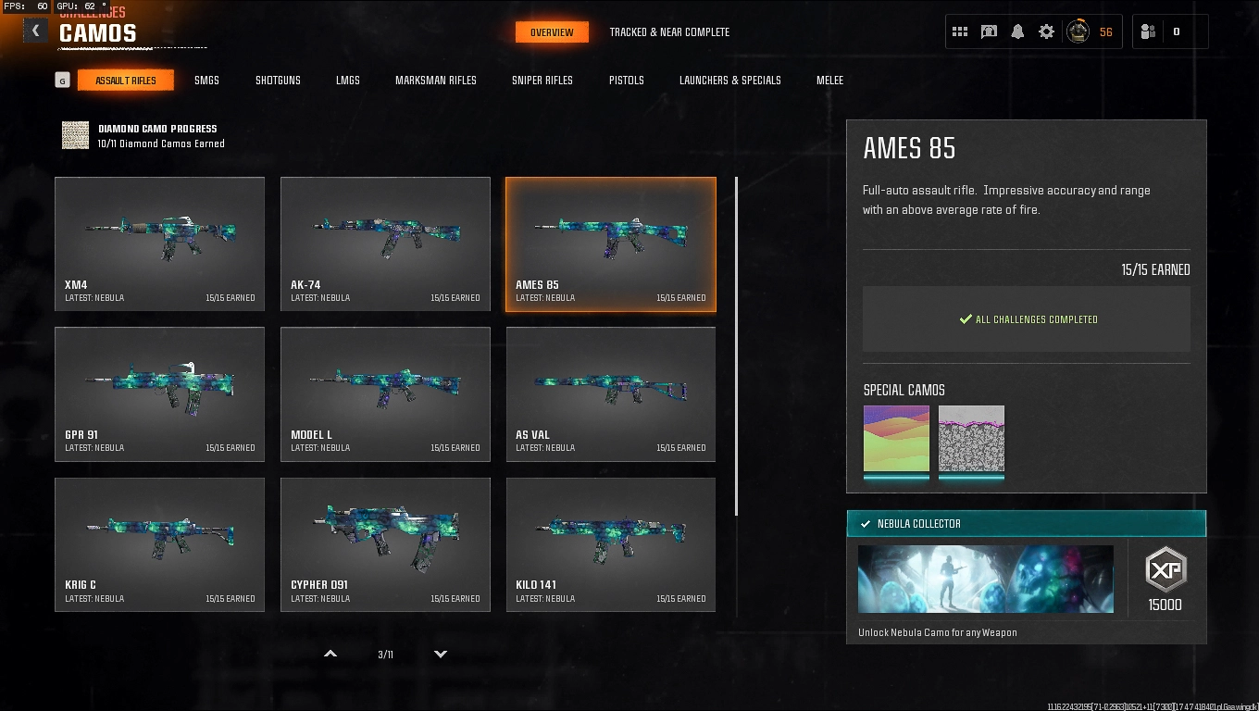
Task: Open notifications bell
Action: coord(1017,31)
